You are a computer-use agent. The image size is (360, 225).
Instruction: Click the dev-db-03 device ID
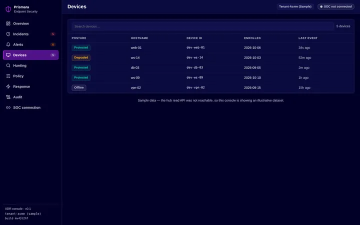pos(194,67)
